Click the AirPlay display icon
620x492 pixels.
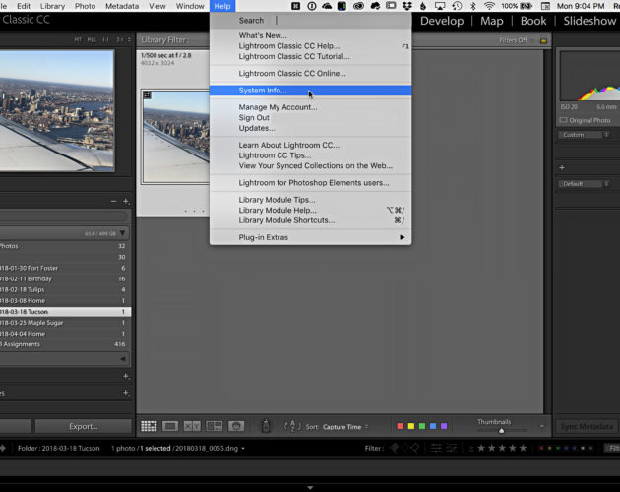[x=440, y=6]
